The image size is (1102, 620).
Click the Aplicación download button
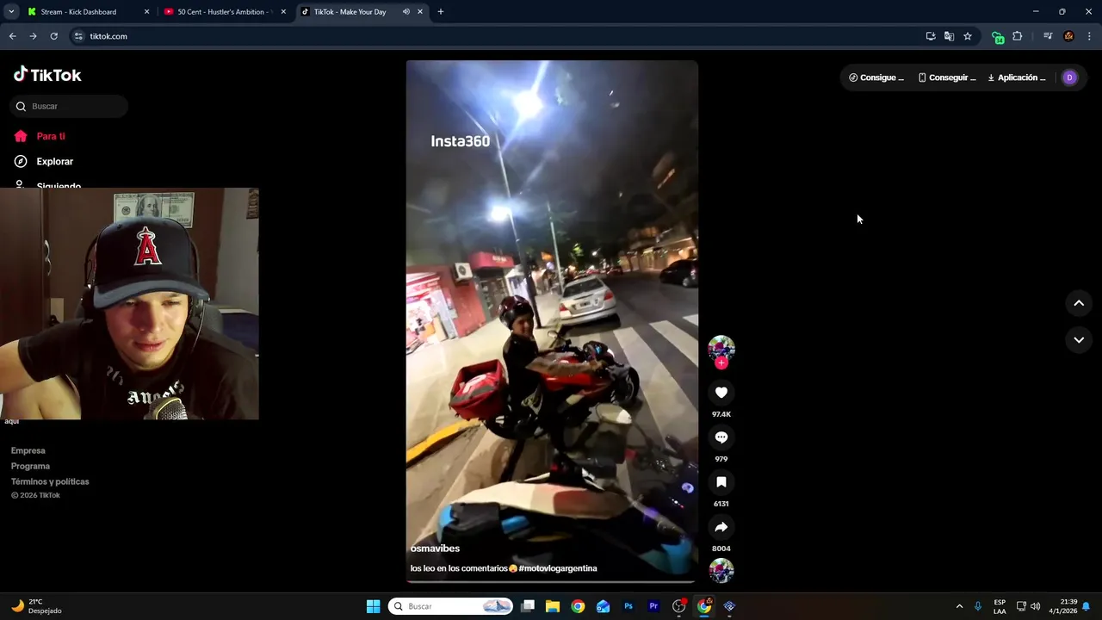click(x=1017, y=77)
